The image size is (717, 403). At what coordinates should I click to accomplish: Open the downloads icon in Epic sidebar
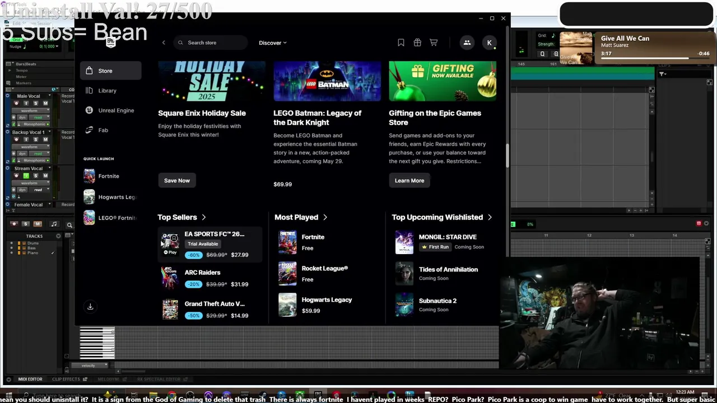coord(90,306)
